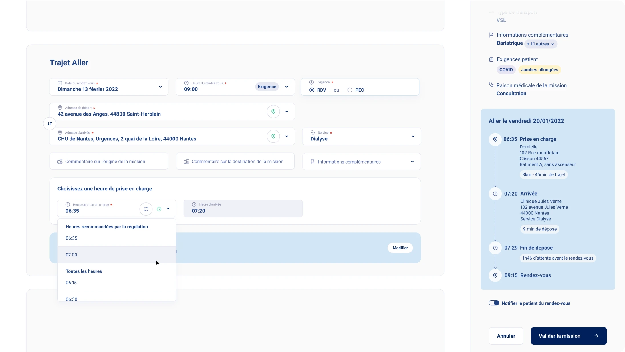Click the clock icon beside 07:20 Arrivée

495,194
